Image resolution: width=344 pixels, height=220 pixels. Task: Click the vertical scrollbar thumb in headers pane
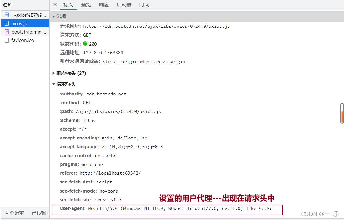342,113
